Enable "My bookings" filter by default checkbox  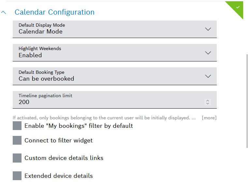point(17,126)
